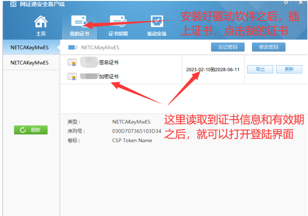Screen dimensions: 308x216
Task: Refresh device list with 刷新 button
Action: pos(31,130)
